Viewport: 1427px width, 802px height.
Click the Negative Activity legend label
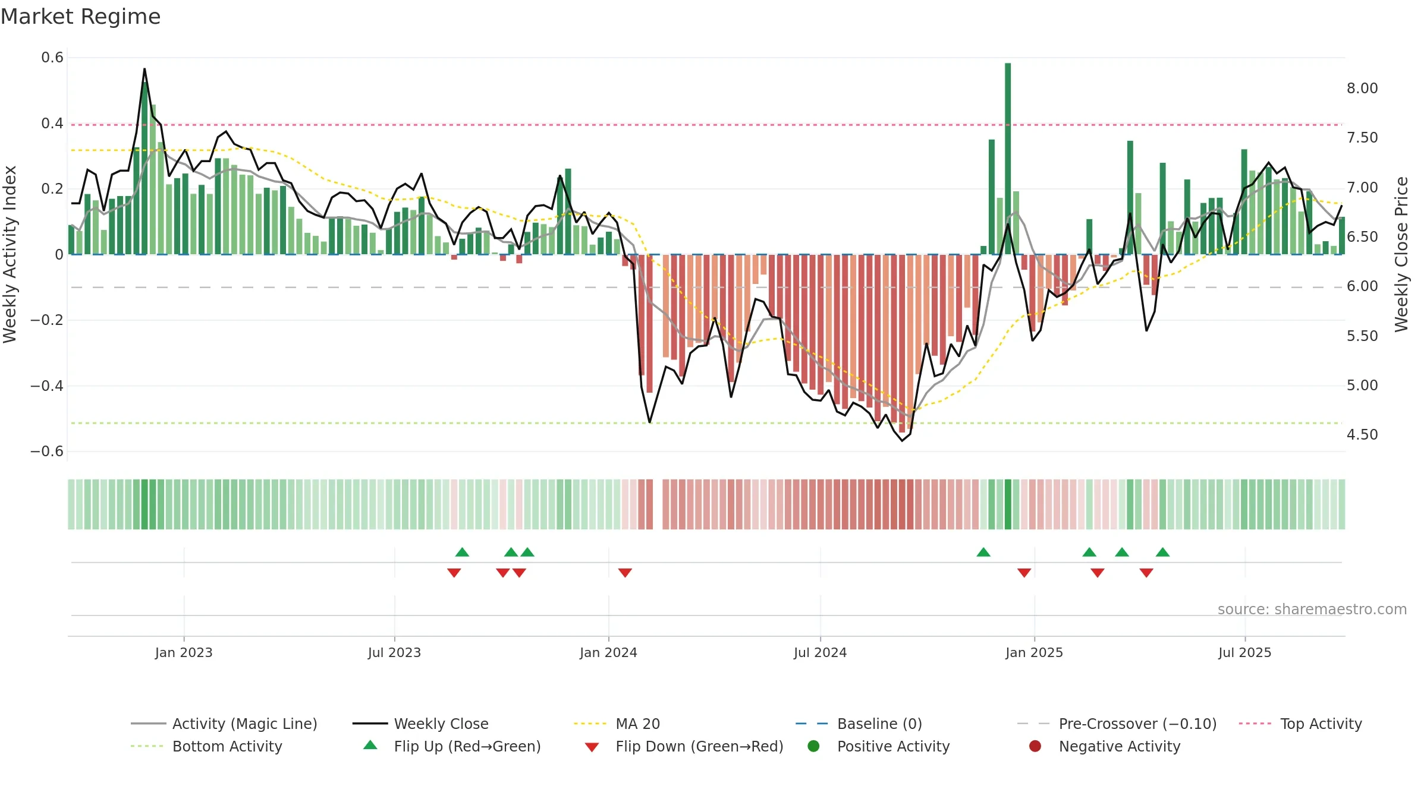(x=1120, y=746)
